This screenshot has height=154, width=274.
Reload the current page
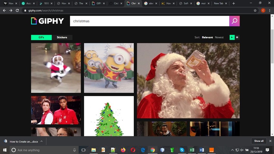pyautogui.click(x=17, y=11)
